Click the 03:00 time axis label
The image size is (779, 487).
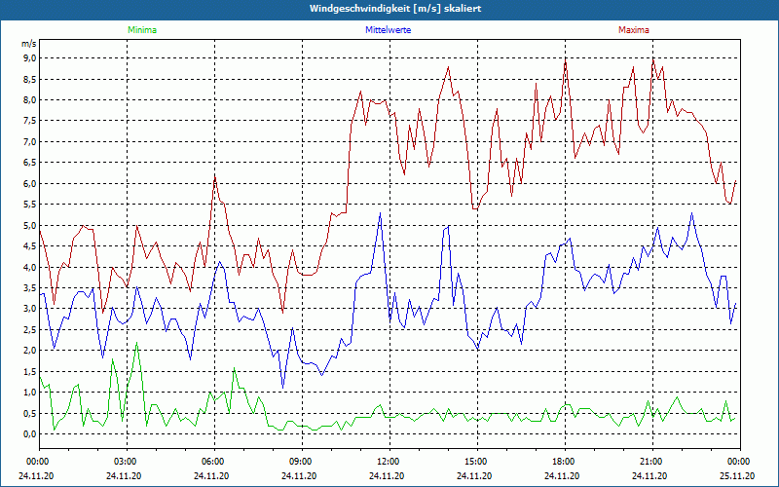coord(124,462)
